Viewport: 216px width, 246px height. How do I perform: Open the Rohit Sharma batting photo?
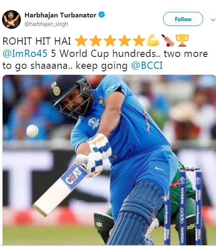tap(109, 160)
